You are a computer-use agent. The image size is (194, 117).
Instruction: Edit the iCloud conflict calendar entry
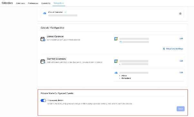coord(181,72)
